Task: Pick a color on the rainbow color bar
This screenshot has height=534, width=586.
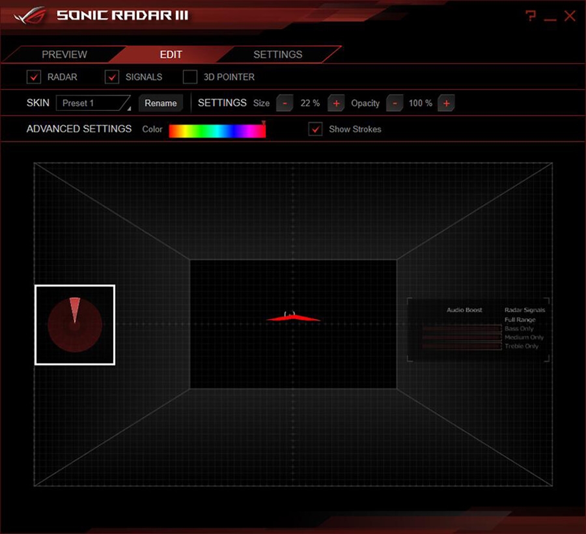Action: pyautogui.click(x=217, y=131)
